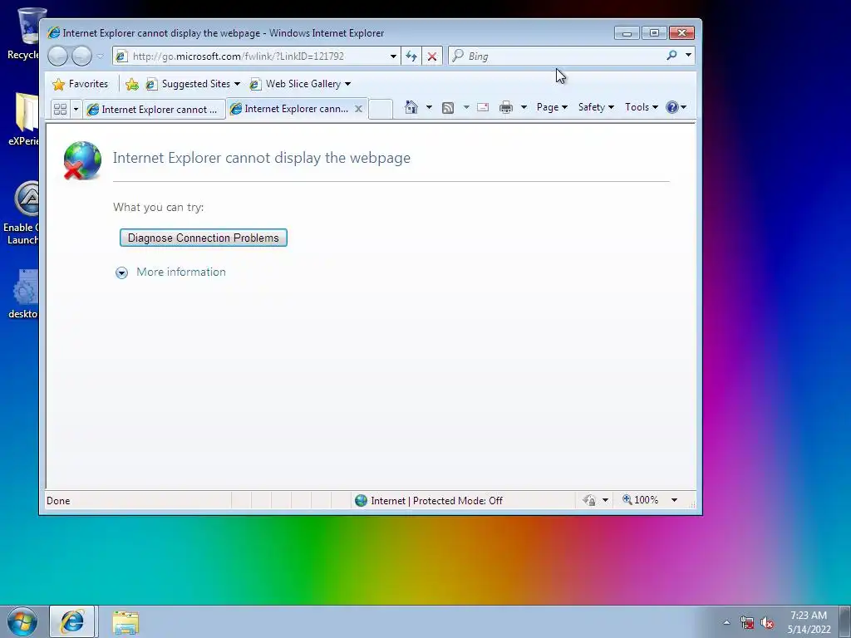Click Internet Explorer taskbar button
This screenshot has width=851, height=638.
click(x=72, y=621)
